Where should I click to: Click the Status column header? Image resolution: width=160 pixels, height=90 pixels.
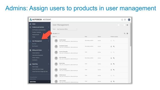click(x=99, y=37)
